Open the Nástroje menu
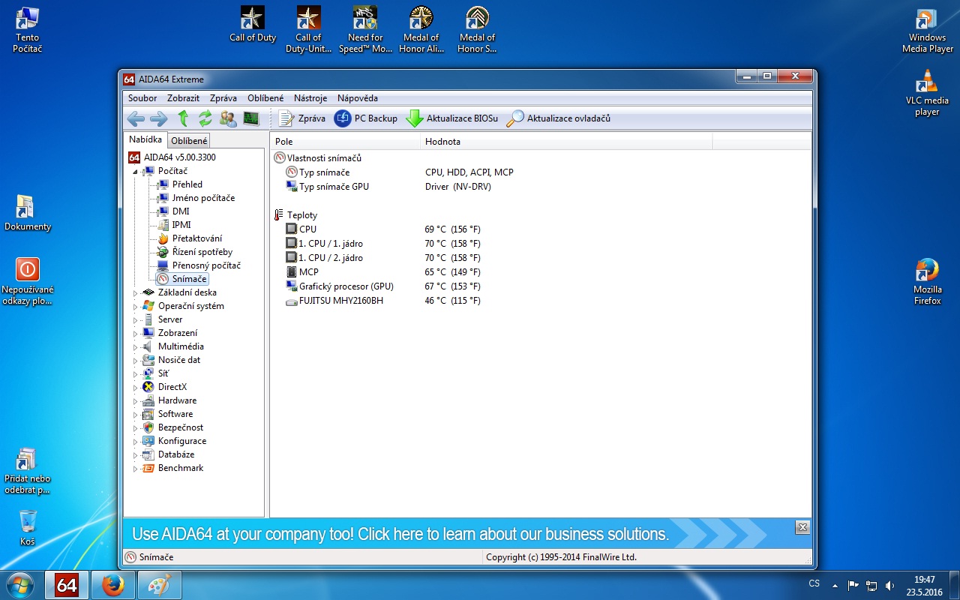960x600 pixels. (x=310, y=98)
